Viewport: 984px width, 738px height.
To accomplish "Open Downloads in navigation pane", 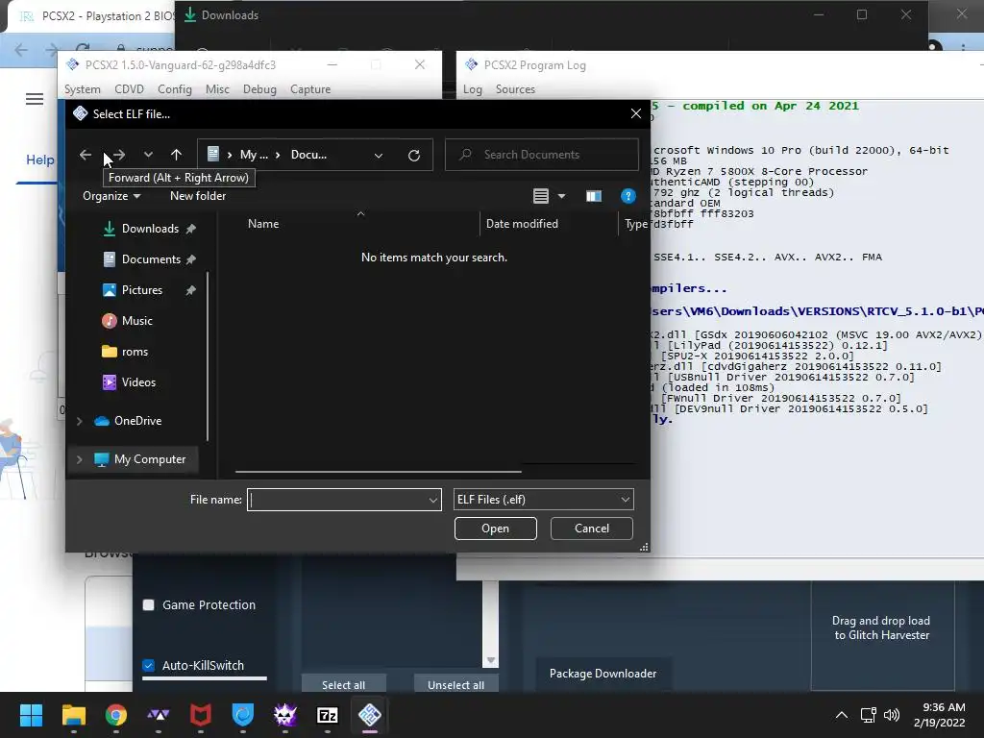I will pos(149,229).
